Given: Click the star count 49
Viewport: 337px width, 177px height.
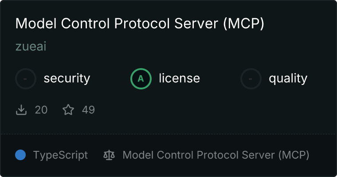Looking at the screenshot, I should coord(88,110).
